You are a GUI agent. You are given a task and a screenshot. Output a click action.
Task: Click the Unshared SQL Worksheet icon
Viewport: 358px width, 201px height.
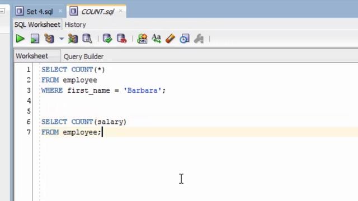click(142, 39)
